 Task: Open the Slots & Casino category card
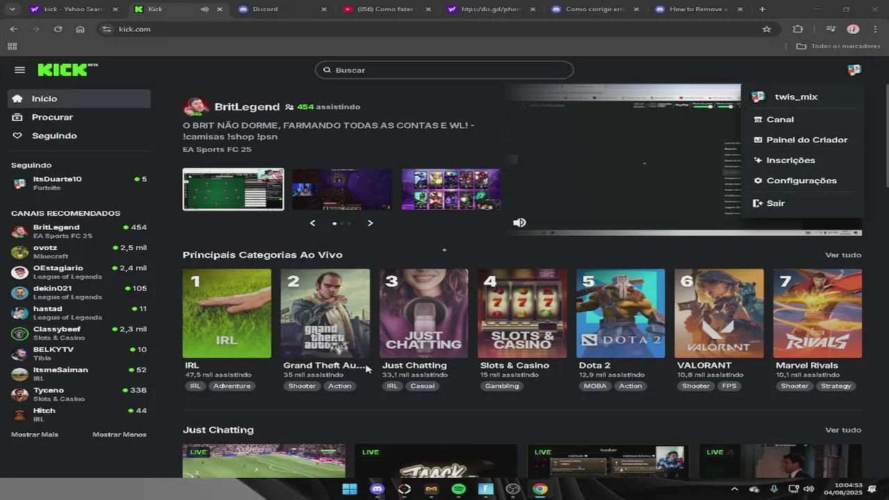(x=522, y=314)
